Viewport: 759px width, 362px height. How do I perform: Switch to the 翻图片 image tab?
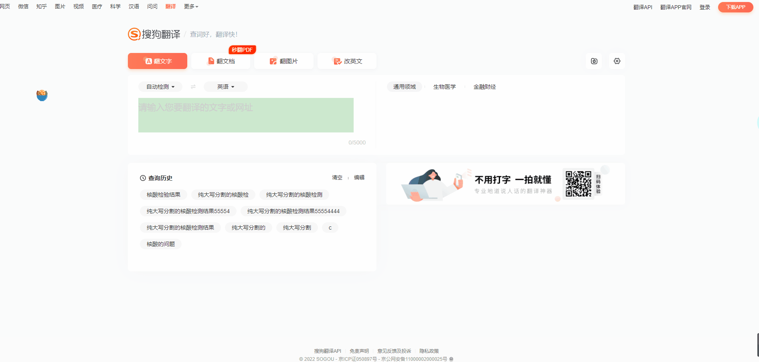point(284,61)
